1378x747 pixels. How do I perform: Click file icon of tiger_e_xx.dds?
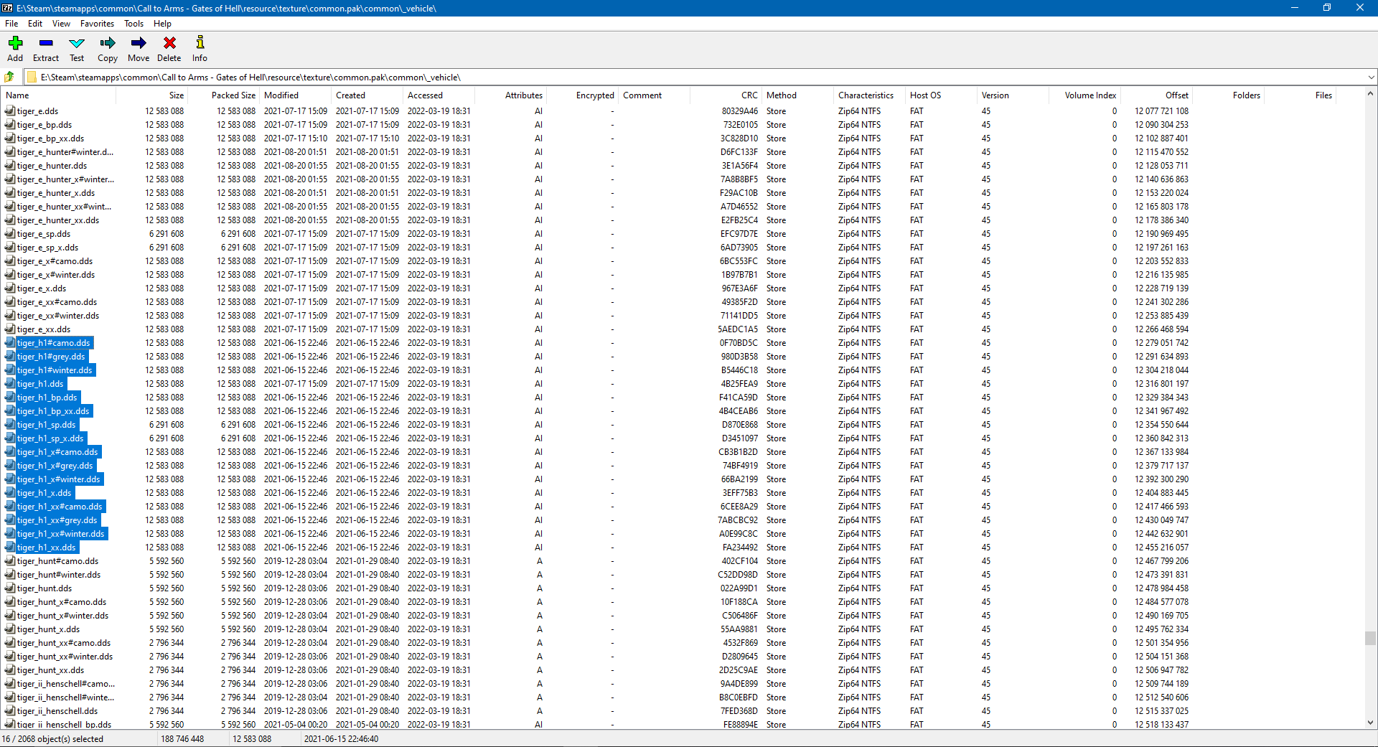coord(10,329)
